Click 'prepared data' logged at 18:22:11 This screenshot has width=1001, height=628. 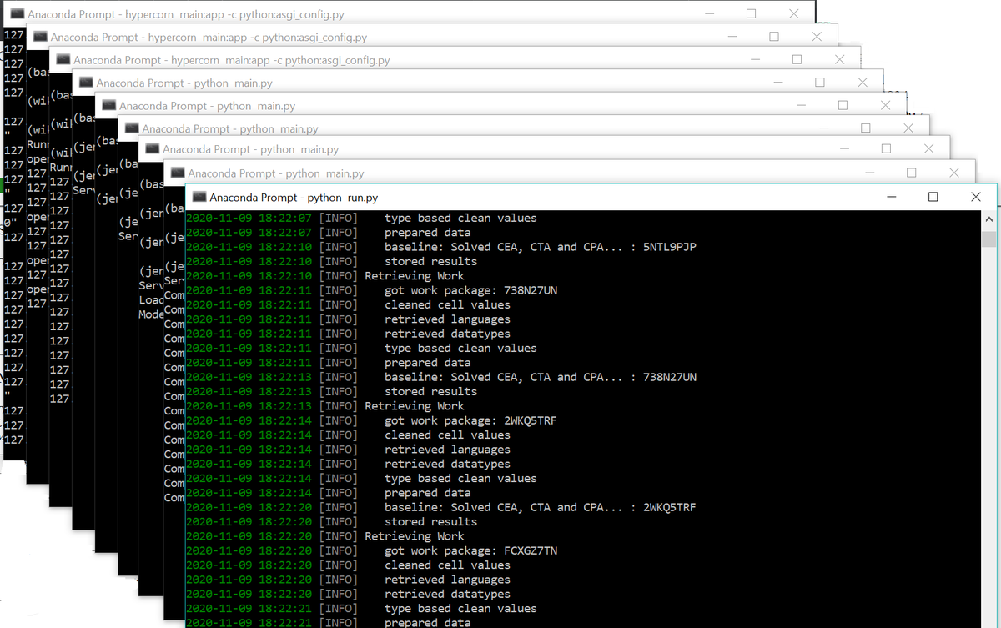[x=427, y=363]
